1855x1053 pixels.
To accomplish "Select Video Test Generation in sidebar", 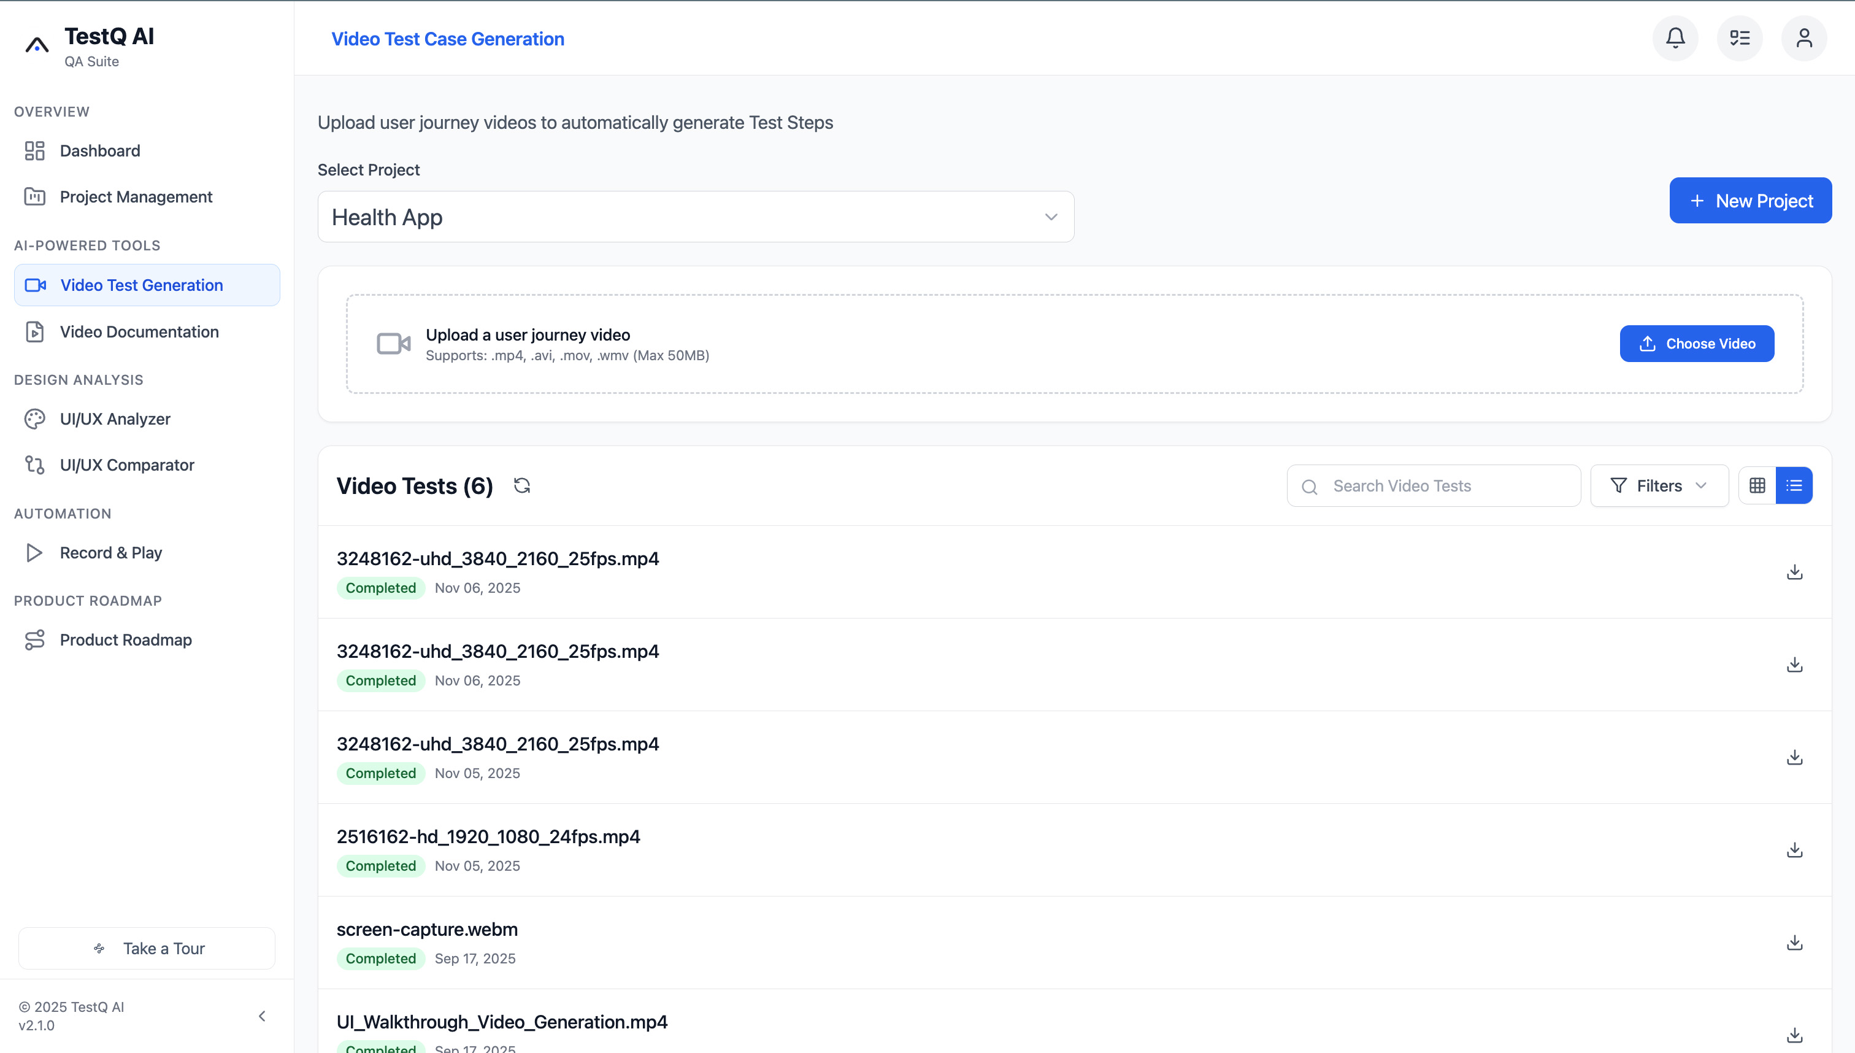I will 142,285.
